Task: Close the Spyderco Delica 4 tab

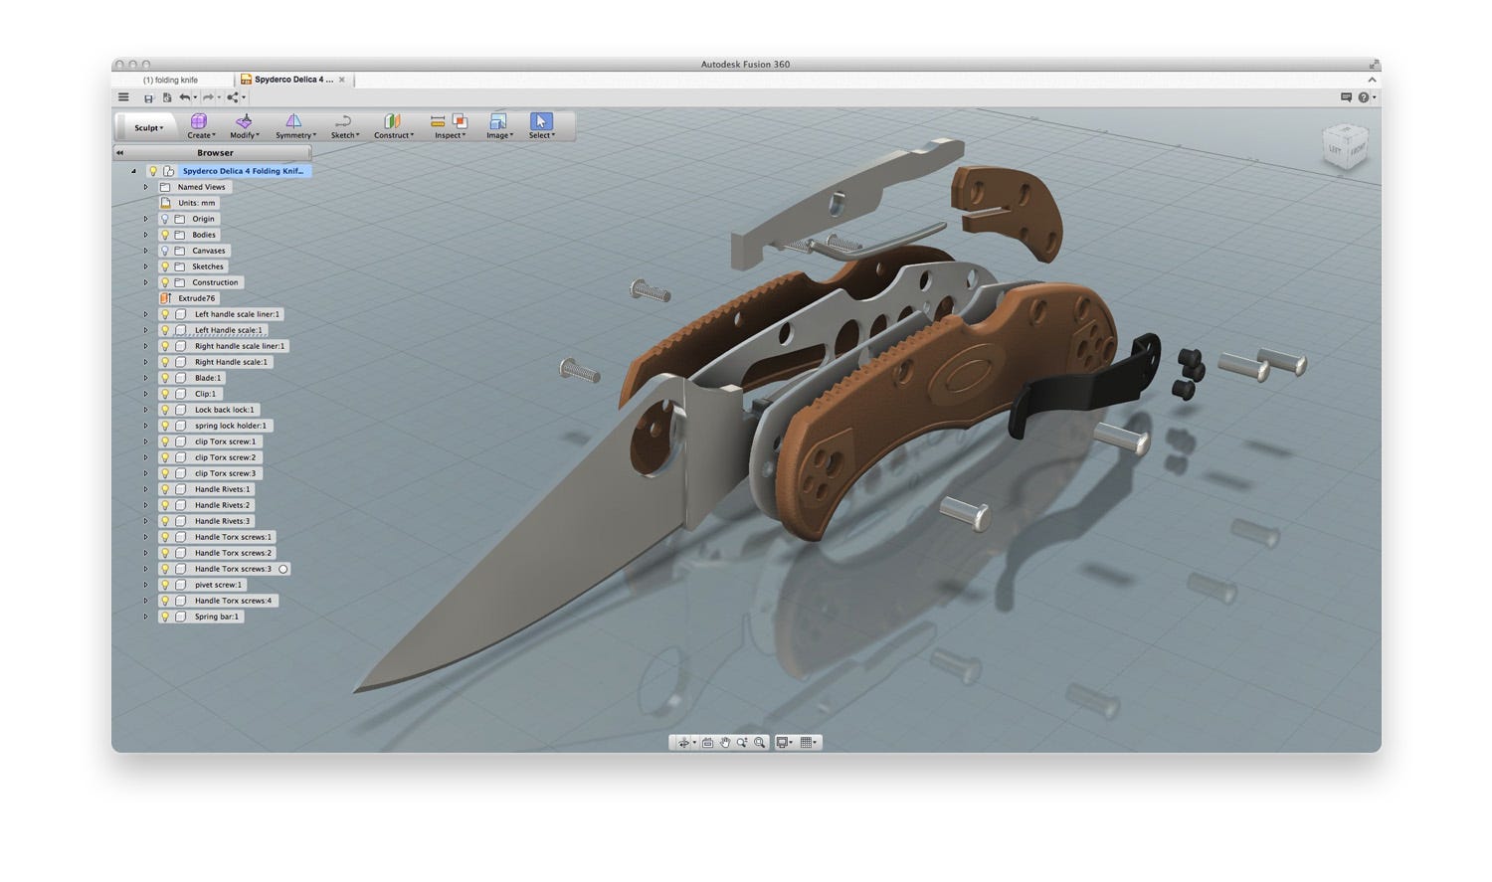Action: pyautogui.click(x=342, y=80)
